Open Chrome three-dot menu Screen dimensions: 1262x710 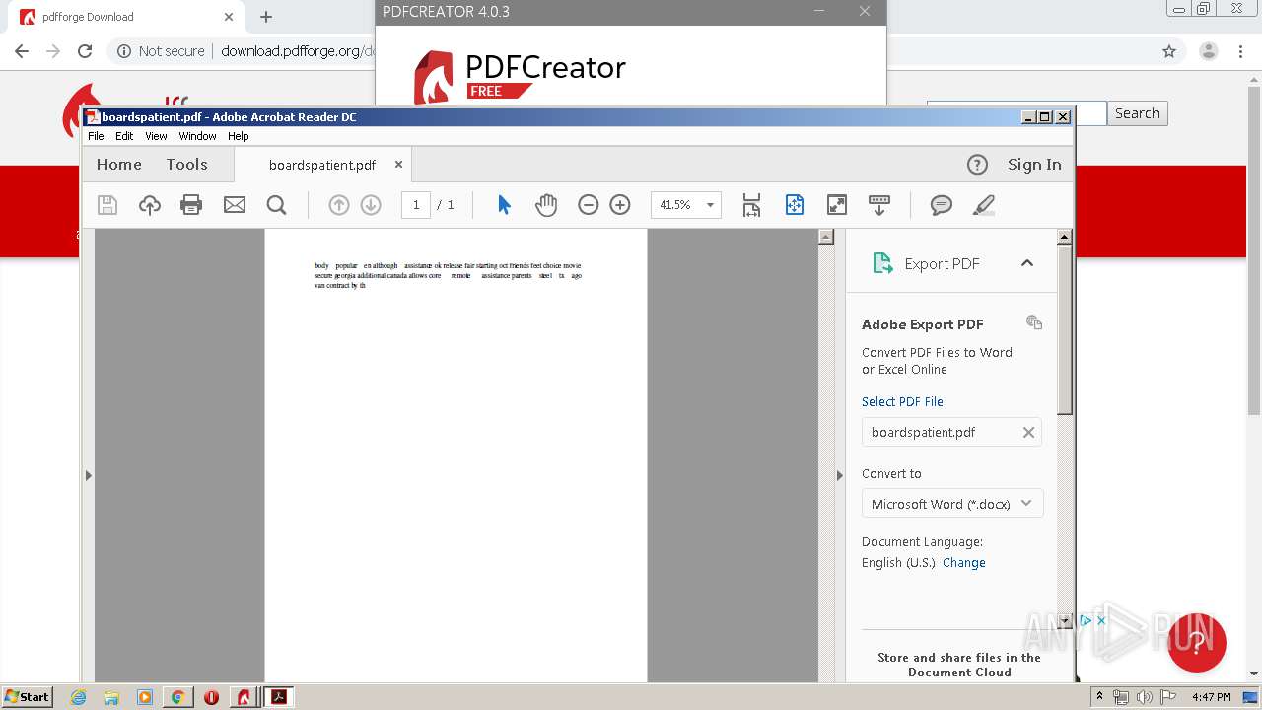1241,51
